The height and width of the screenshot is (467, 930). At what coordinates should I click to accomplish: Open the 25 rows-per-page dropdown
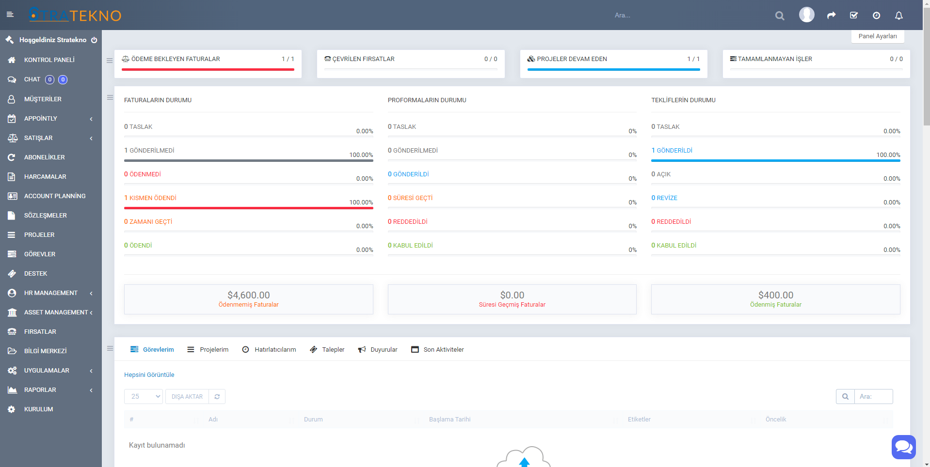[144, 397]
